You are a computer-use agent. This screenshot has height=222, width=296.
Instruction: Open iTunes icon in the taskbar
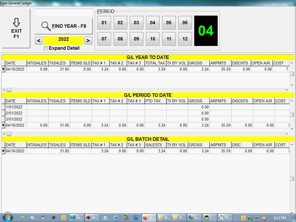32,218
